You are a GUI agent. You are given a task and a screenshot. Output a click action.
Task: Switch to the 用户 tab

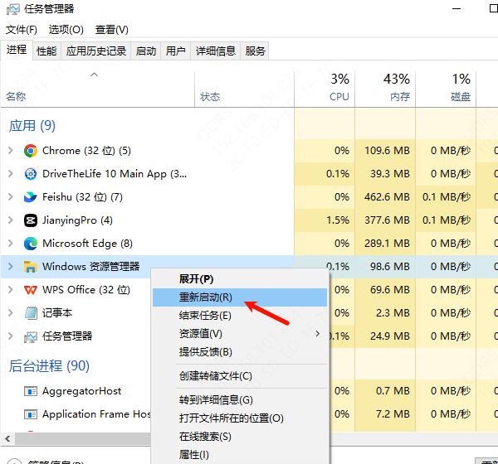point(176,51)
